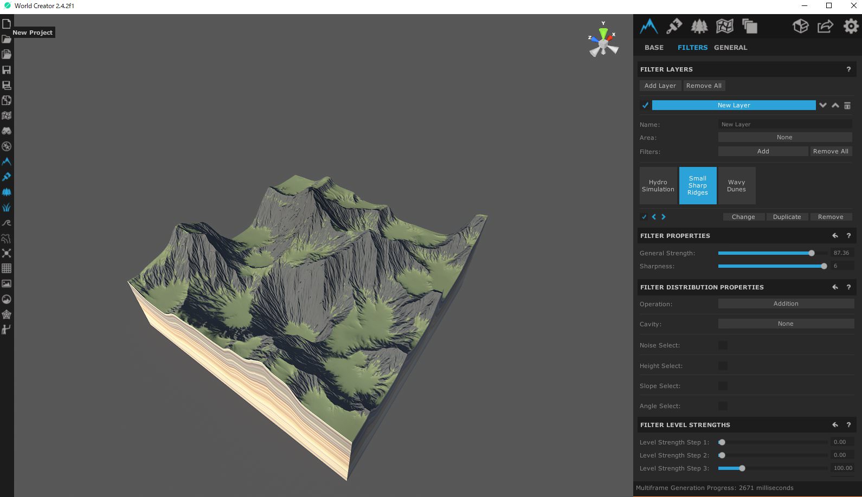Image resolution: width=862 pixels, height=497 pixels.
Task: Click Remove All next to Filters Add
Action: click(x=831, y=151)
